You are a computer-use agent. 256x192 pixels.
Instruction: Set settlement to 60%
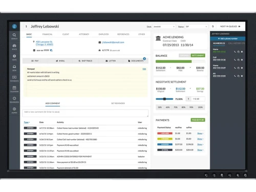click(x=168, y=108)
